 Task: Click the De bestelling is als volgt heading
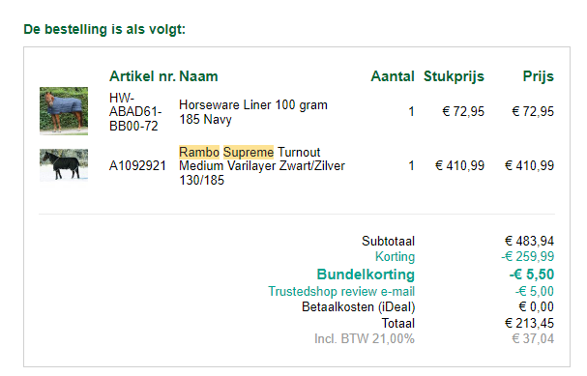pyautogui.click(x=104, y=29)
